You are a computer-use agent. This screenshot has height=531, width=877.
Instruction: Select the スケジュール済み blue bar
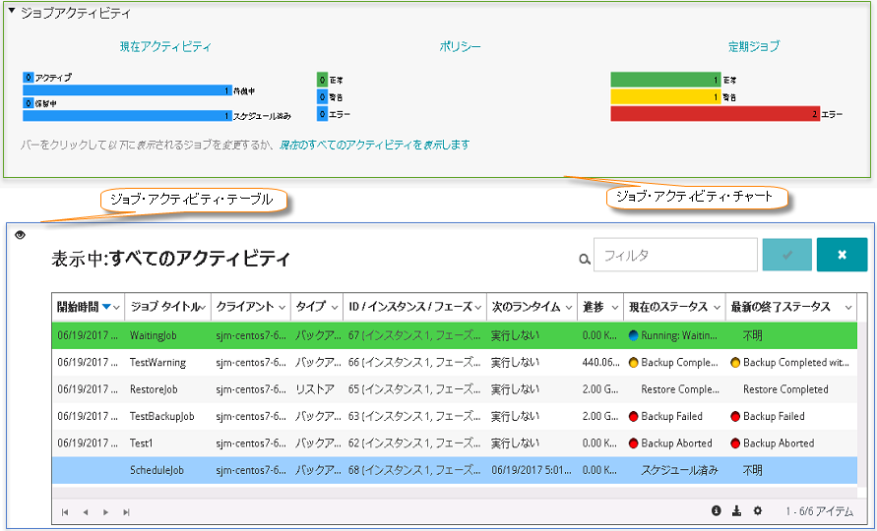click(x=128, y=116)
